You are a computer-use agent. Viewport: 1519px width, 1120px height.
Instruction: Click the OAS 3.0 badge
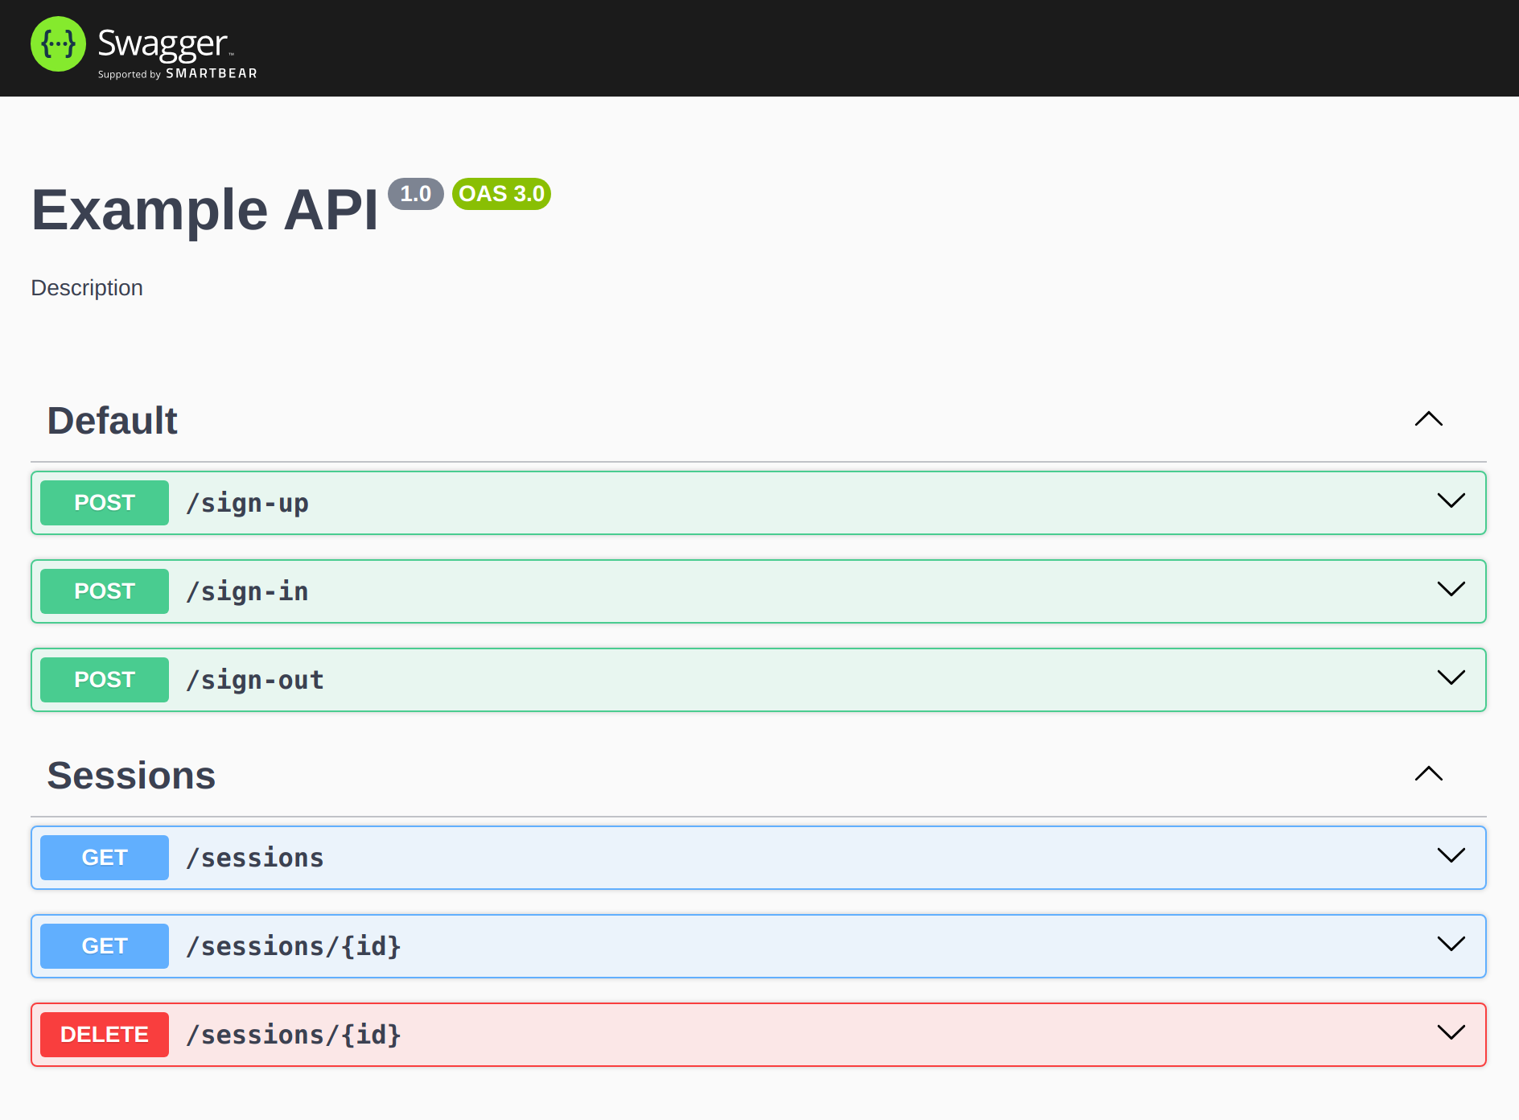point(501,194)
